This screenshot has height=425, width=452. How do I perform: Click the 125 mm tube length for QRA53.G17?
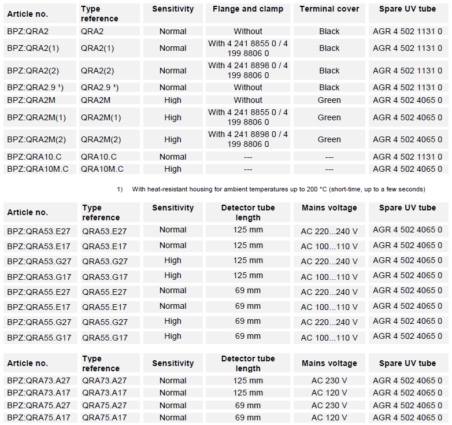coord(248,275)
